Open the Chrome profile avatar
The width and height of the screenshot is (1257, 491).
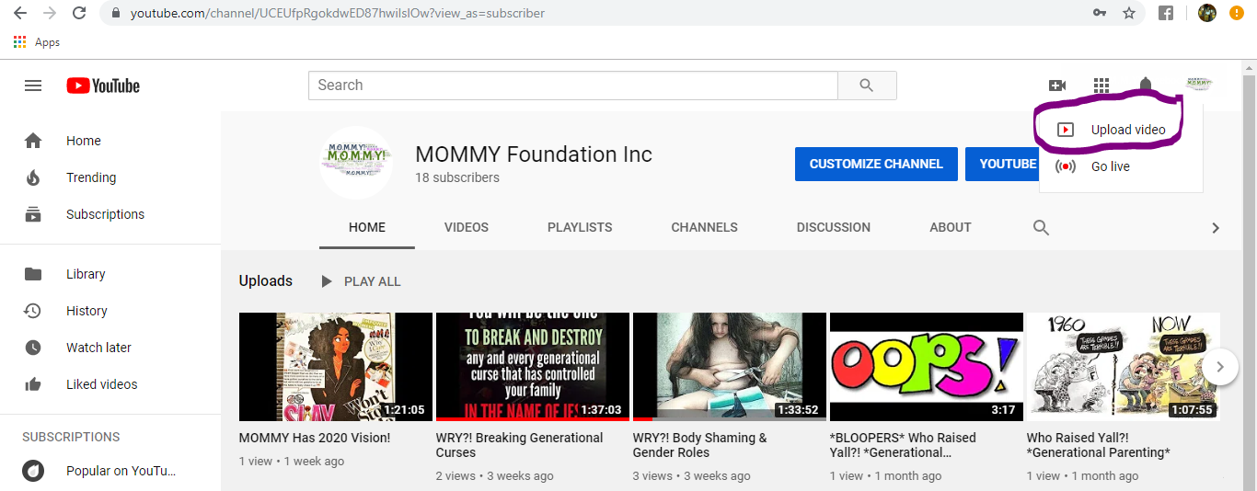click(x=1207, y=13)
